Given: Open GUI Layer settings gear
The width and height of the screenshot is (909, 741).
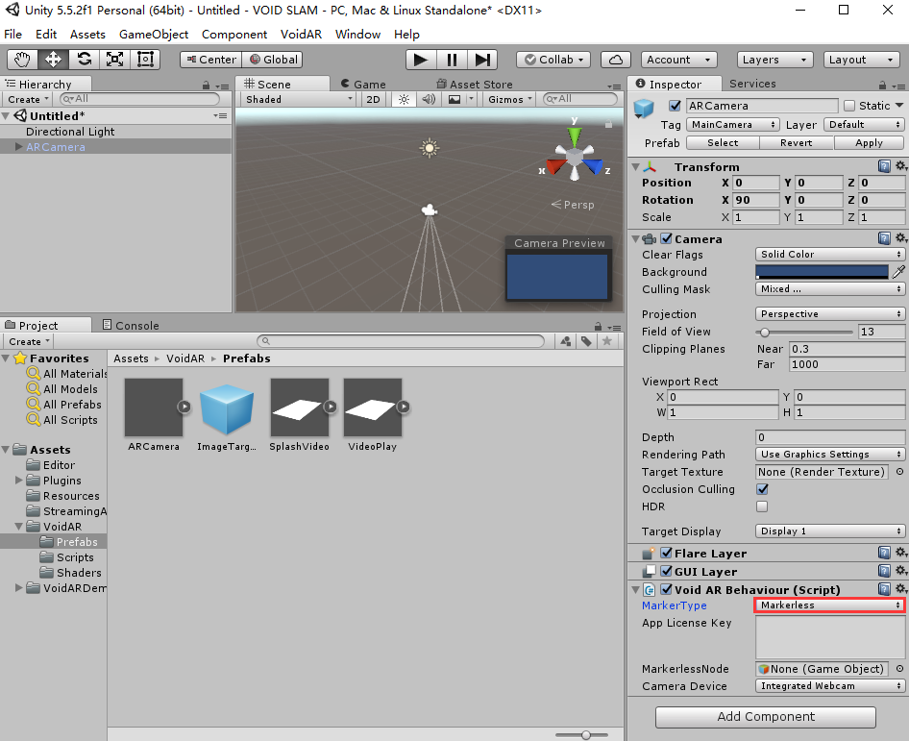Looking at the screenshot, I should [900, 571].
